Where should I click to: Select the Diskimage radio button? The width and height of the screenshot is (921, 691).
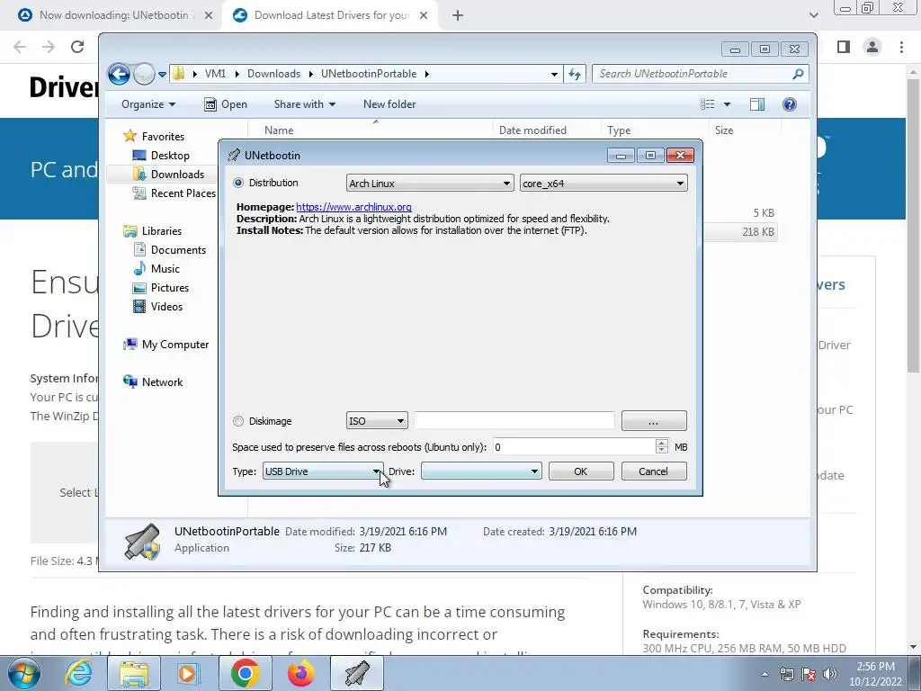tap(237, 421)
